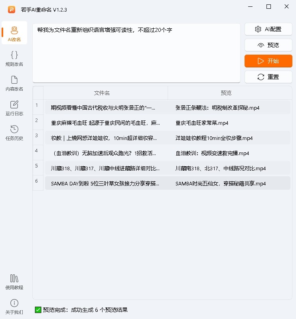The image size is (296, 319).
Task: Select row 2 file name 重庆麻辣毛血旺
Action: point(105,123)
